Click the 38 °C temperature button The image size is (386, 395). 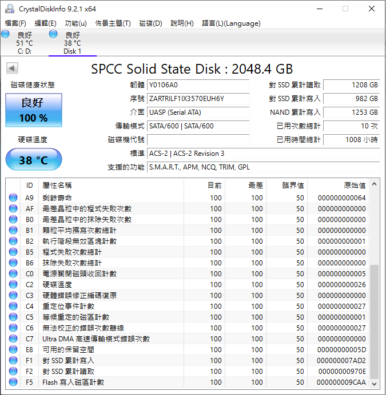pos(34,160)
